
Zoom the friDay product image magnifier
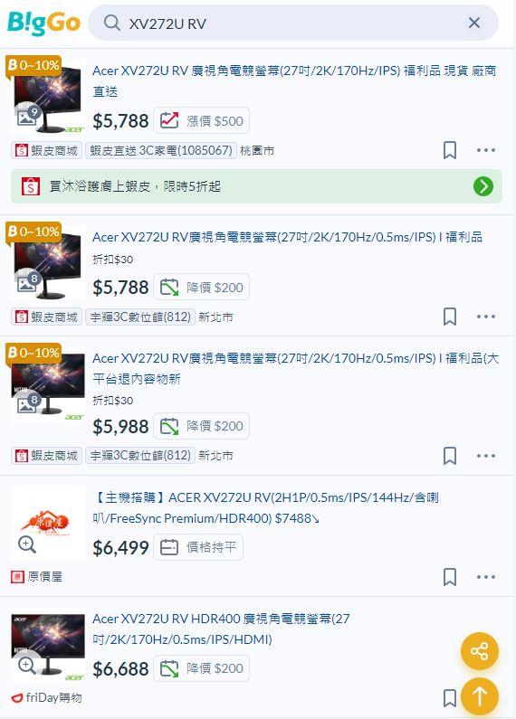[x=27, y=665]
